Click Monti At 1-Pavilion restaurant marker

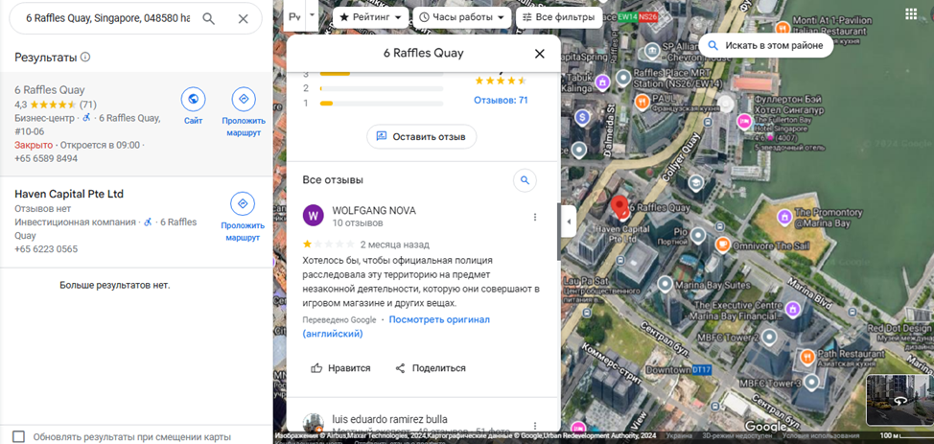[x=782, y=27]
